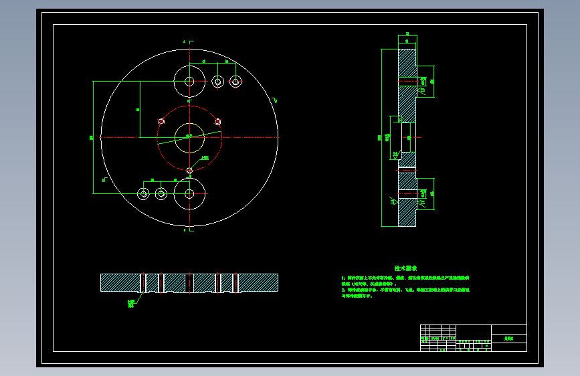Select the yellow center bore circle
This screenshot has height=376, width=580.
(x=189, y=138)
